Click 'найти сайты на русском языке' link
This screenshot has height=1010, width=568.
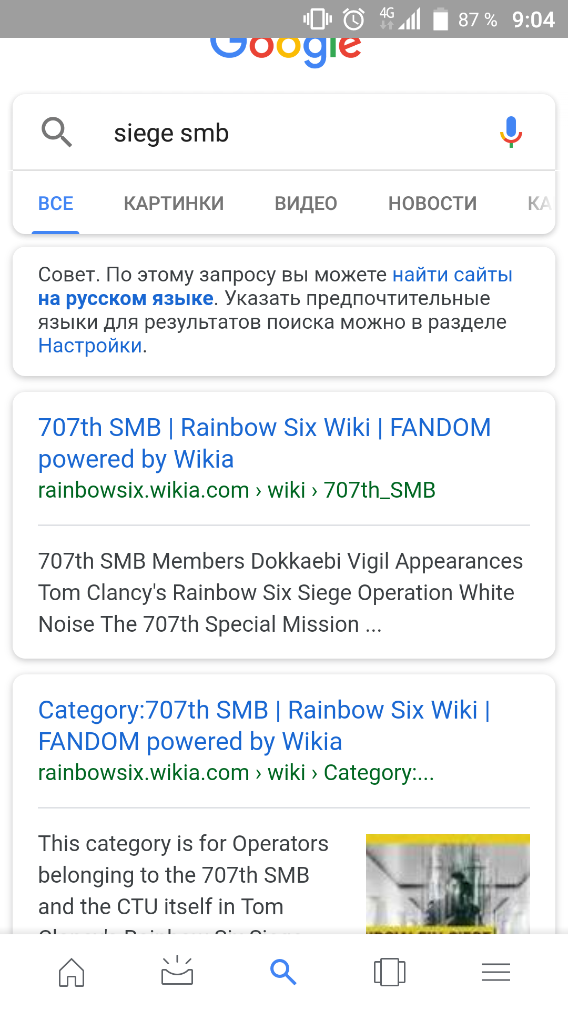tap(452, 275)
